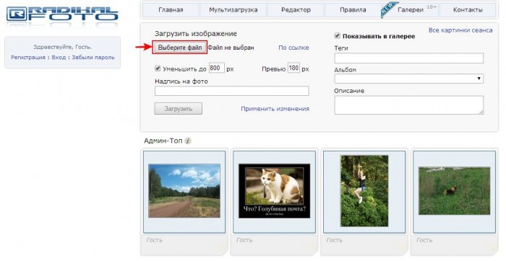Toggle the Уменьшить до checkbox
The width and height of the screenshot is (506, 261).
pyautogui.click(x=158, y=68)
